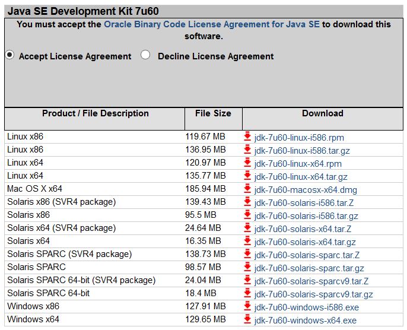Click the Windows x64 description cell
The width and height of the screenshot is (407, 330).
(x=33, y=319)
